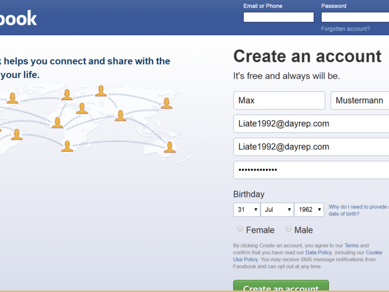
Task: Click the Facebook logo
Action: tap(18, 18)
